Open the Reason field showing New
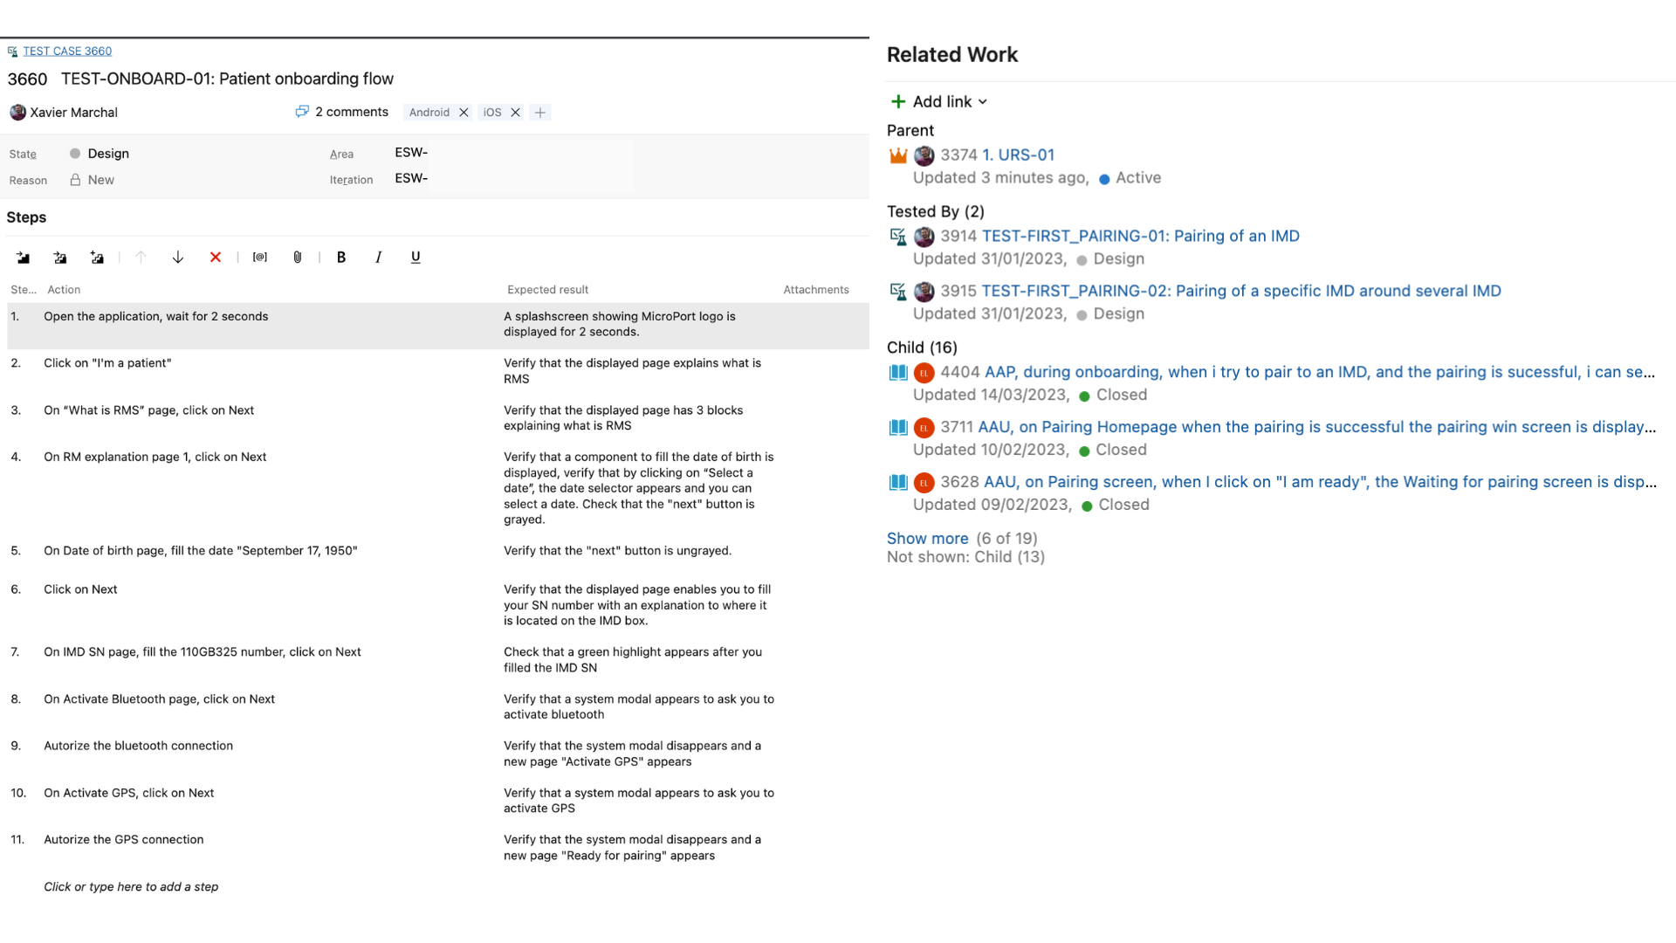The image size is (1676, 943). pyautogui.click(x=101, y=180)
